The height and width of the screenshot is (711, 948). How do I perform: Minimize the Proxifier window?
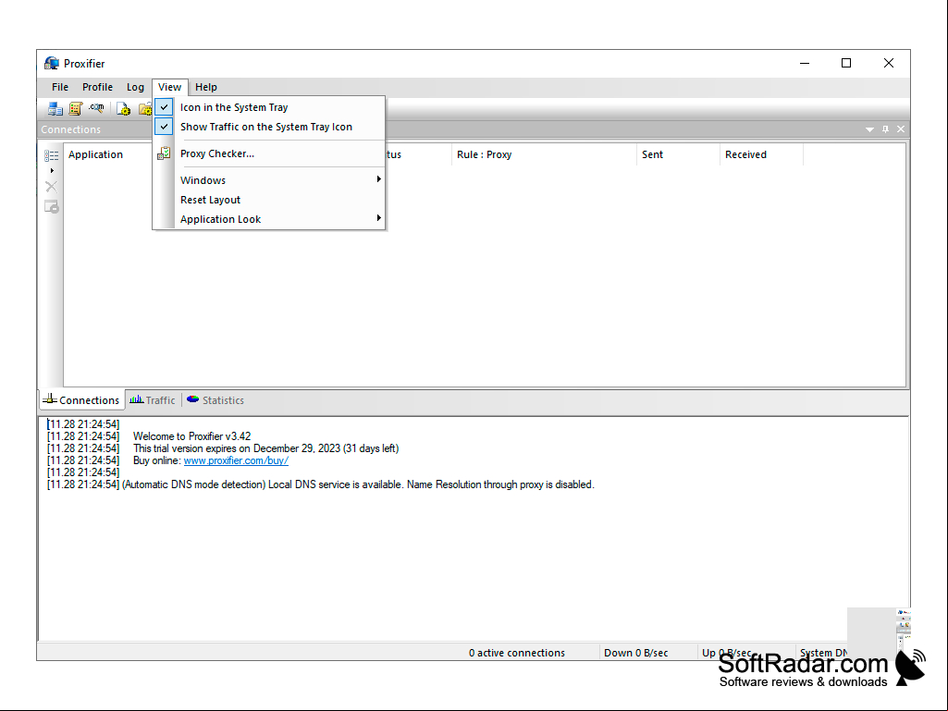[805, 63]
